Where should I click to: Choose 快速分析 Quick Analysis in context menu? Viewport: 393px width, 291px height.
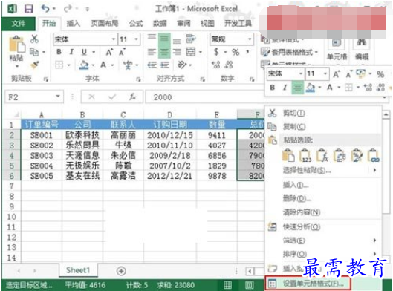coord(324,227)
